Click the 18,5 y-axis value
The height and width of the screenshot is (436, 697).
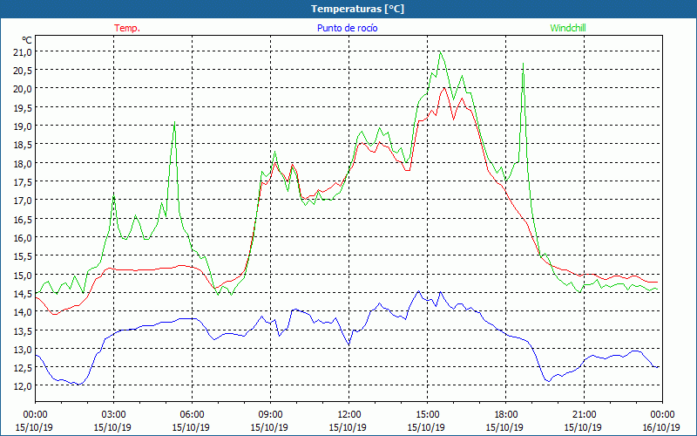pyautogui.click(x=24, y=145)
